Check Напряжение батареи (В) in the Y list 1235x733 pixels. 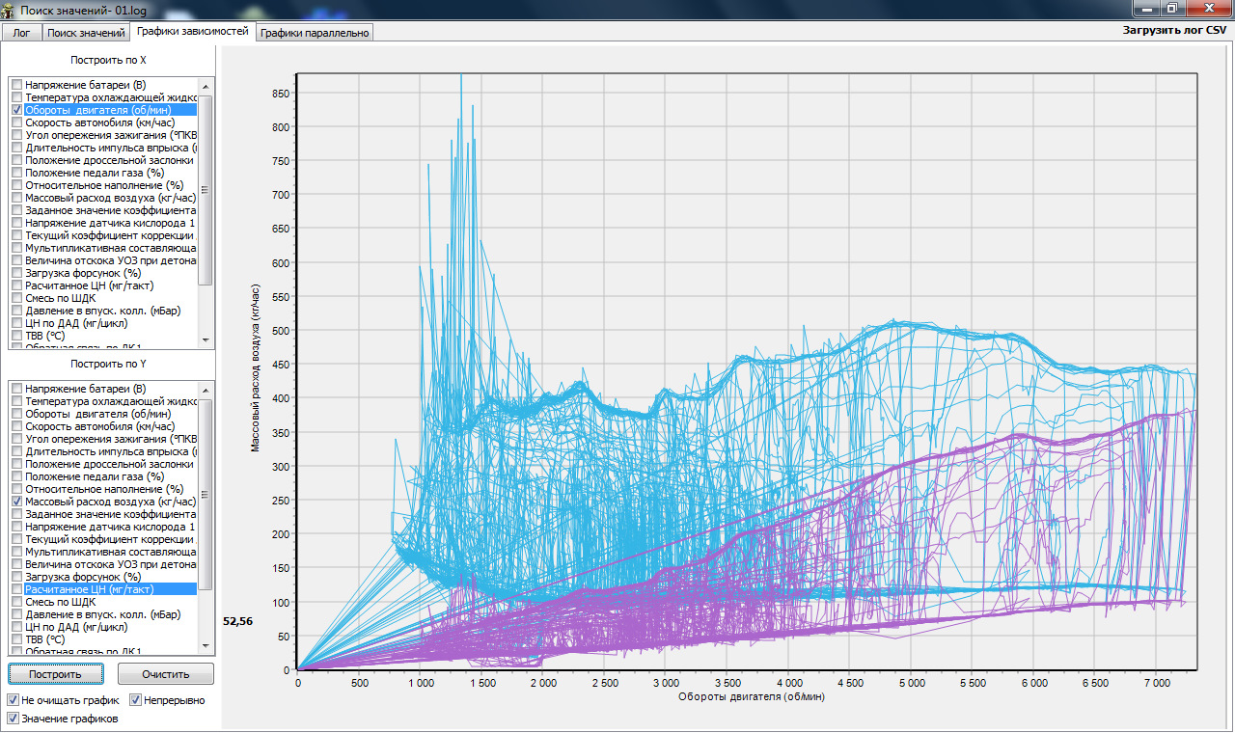16,389
